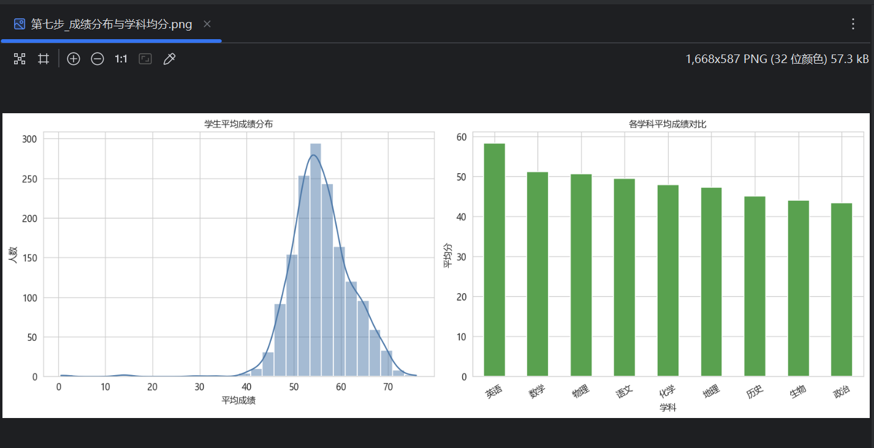Reset image to 1:1 actual size
The image size is (874, 448).
click(121, 59)
